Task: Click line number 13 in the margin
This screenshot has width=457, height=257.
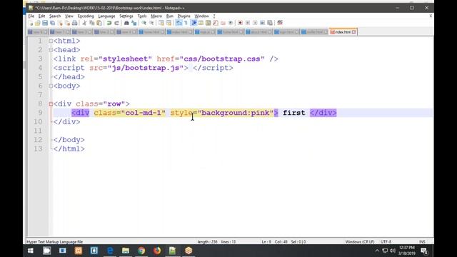Action: point(38,149)
